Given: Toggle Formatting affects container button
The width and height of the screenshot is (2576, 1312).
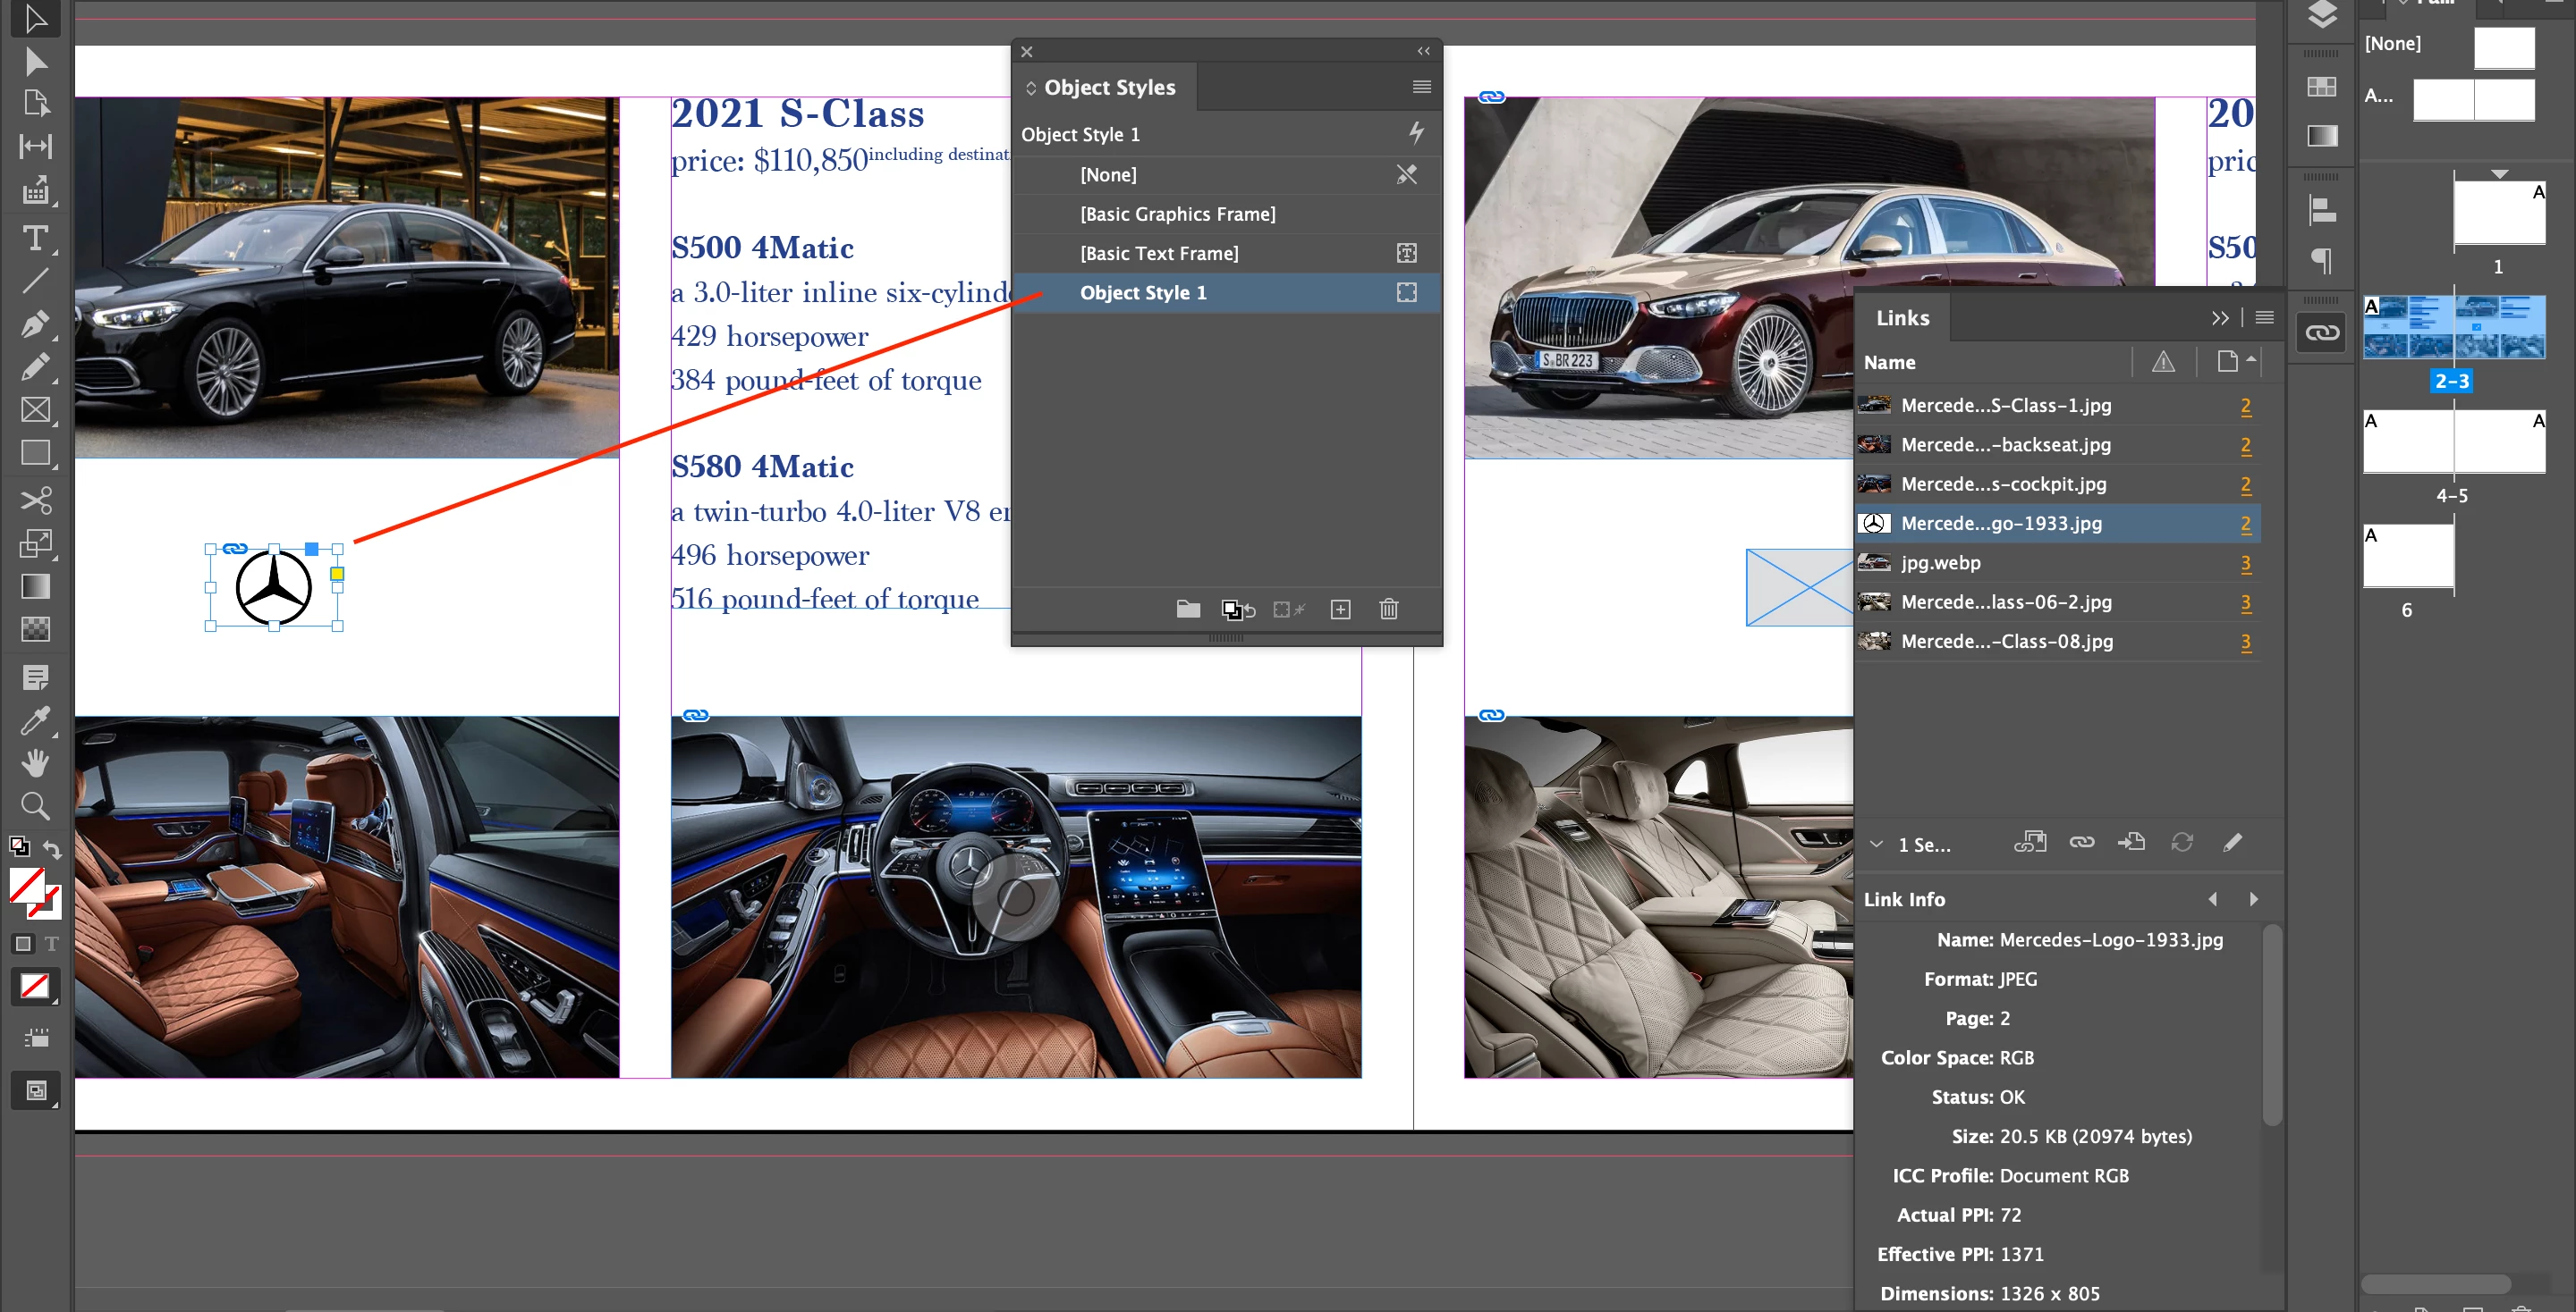Looking at the screenshot, I should click(23, 943).
